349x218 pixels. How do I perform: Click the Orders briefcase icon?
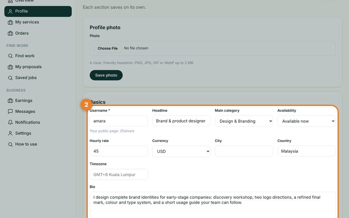click(x=10, y=33)
